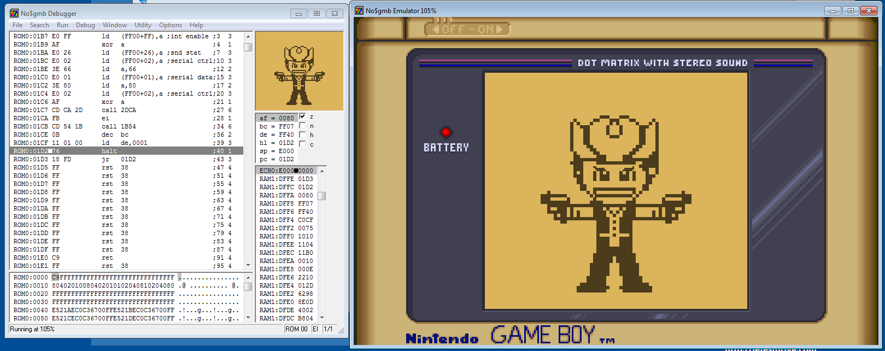The height and width of the screenshot is (351, 885).
Task: Click the 'pc = 01D2' register
Action: tap(277, 159)
